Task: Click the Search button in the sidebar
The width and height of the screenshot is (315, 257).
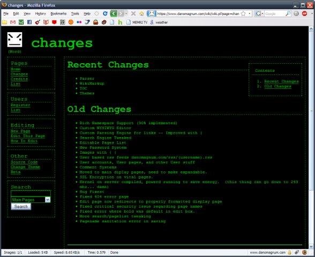Action: click(x=21, y=207)
